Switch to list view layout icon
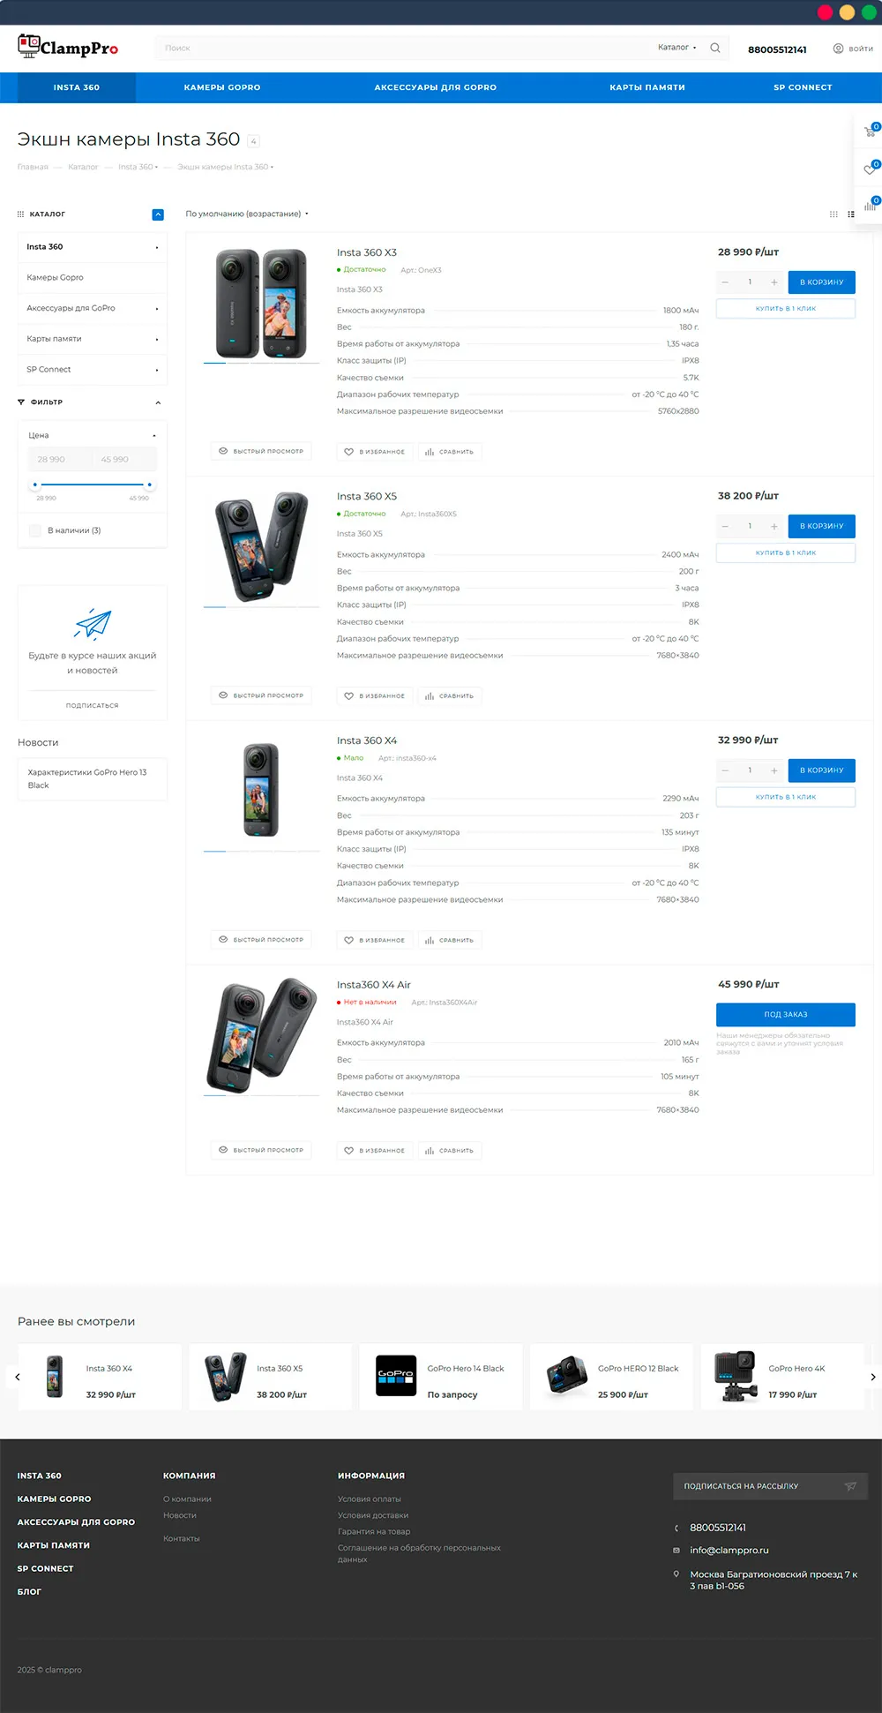882x1713 pixels. [851, 214]
